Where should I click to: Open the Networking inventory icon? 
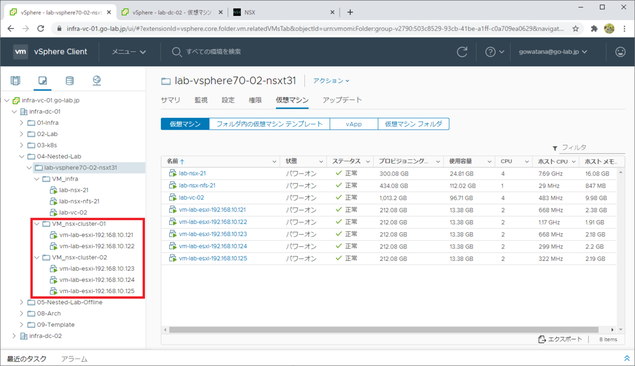96,81
